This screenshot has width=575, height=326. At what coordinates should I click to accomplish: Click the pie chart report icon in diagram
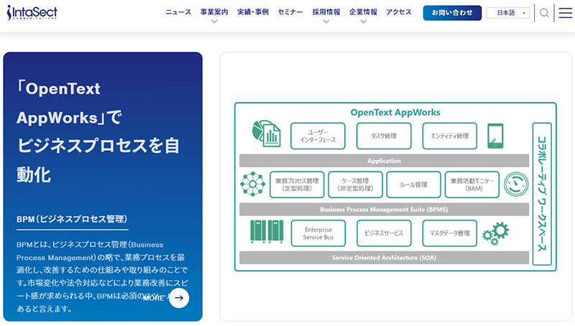[267, 134]
